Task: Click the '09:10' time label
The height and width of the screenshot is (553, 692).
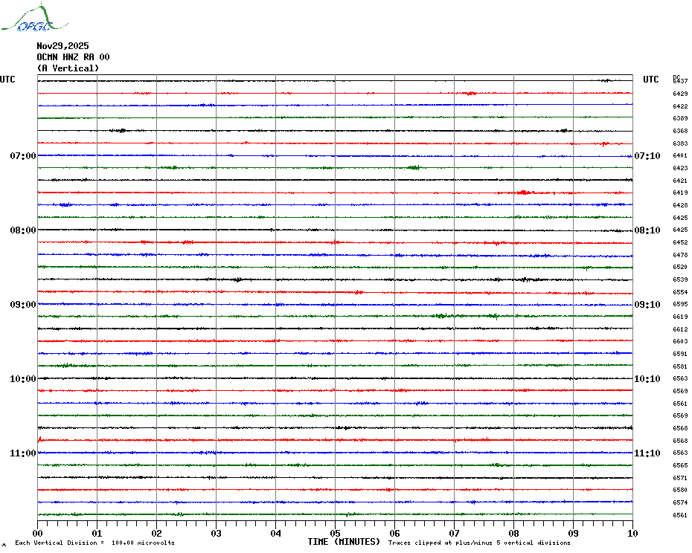Action: (647, 305)
